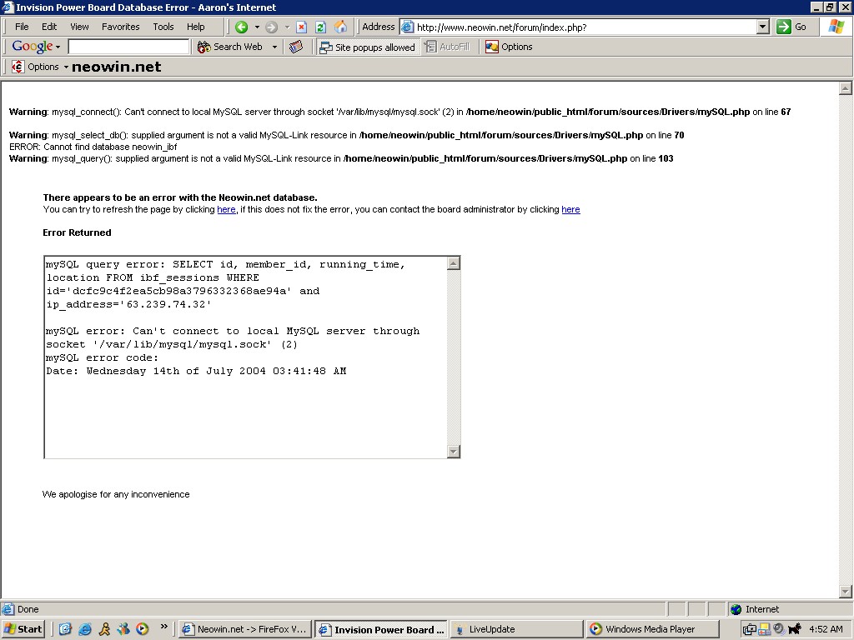Screen dimensions: 854x640
Task: Click the page icon in the address bar
Action: pos(407,27)
